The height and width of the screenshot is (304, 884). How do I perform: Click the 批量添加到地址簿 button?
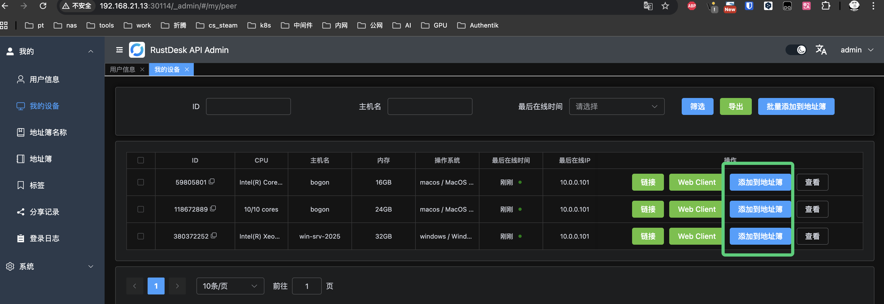coord(796,106)
